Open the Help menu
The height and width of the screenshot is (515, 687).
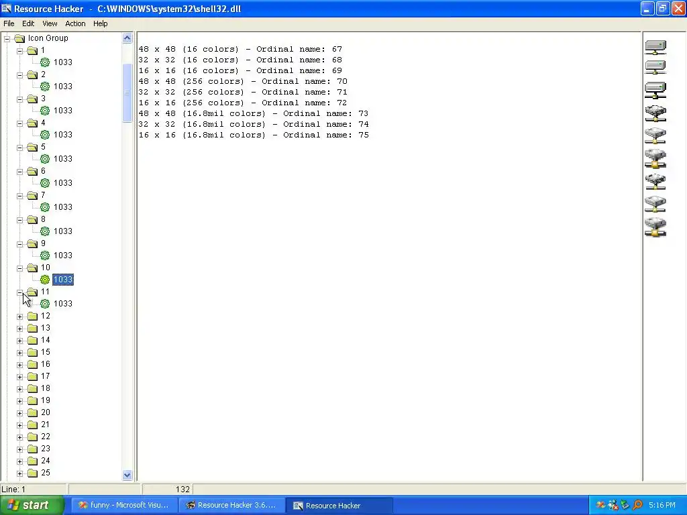pos(101,23)
